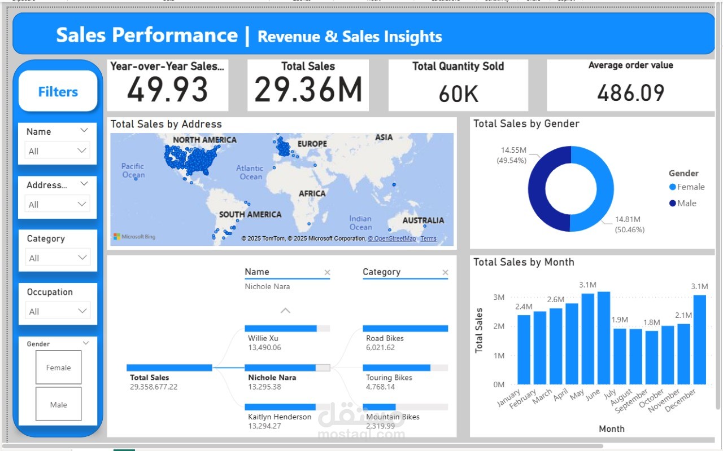Click the Average order value 486.09 card
Screen dimensions: 723x451
[x=631, y=85]
